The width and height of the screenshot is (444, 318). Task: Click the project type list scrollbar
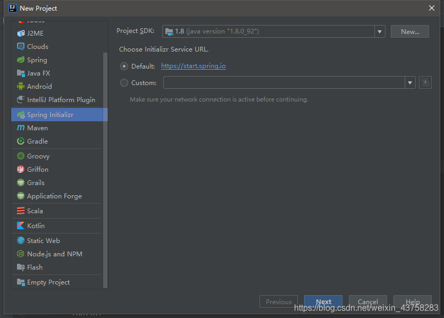coord(105,170)
